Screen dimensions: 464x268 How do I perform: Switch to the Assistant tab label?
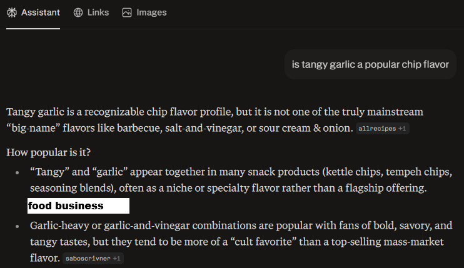(41, 12)
